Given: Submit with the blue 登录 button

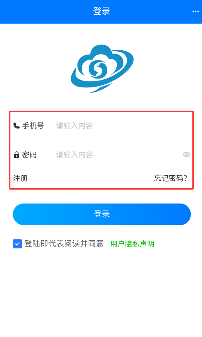Looking at the screenshot, I should [x=102, y=214].
